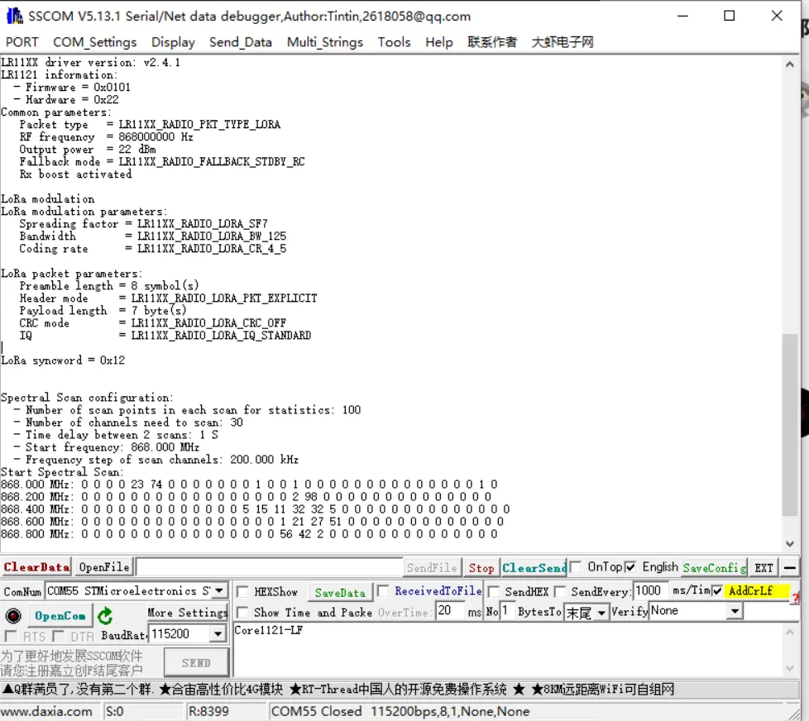Enable the SendEvery timed send checkbox
The height and width of the screenshot is (721, 809).
(560, 592)
